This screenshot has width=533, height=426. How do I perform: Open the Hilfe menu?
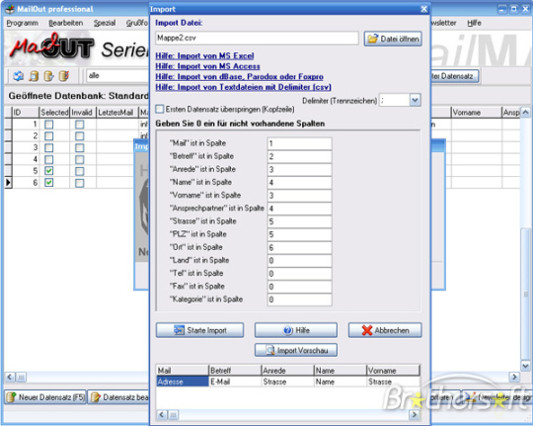coord(474,23)
